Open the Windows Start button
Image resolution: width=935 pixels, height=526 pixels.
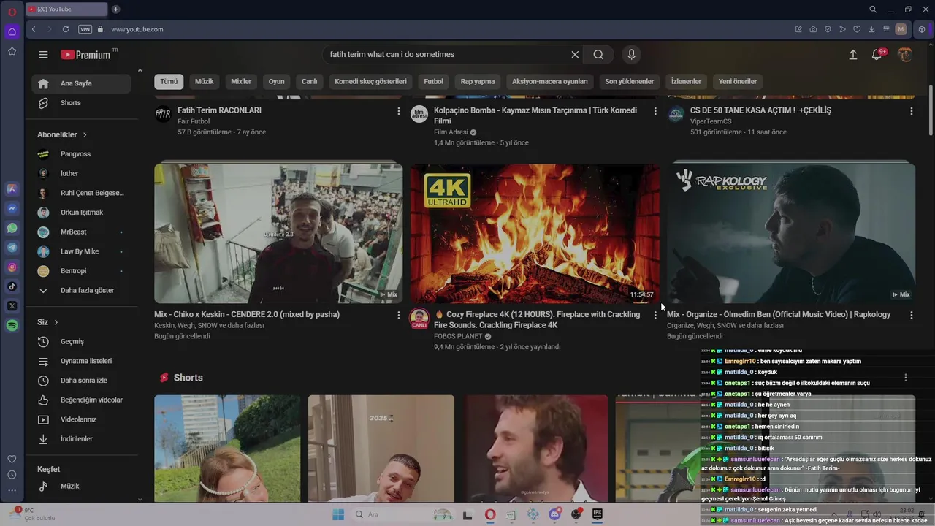point(337,514)
